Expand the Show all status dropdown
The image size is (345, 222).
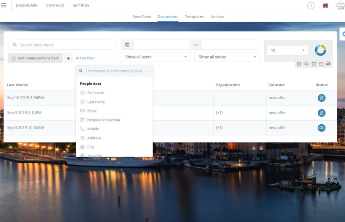click(227, 57)
